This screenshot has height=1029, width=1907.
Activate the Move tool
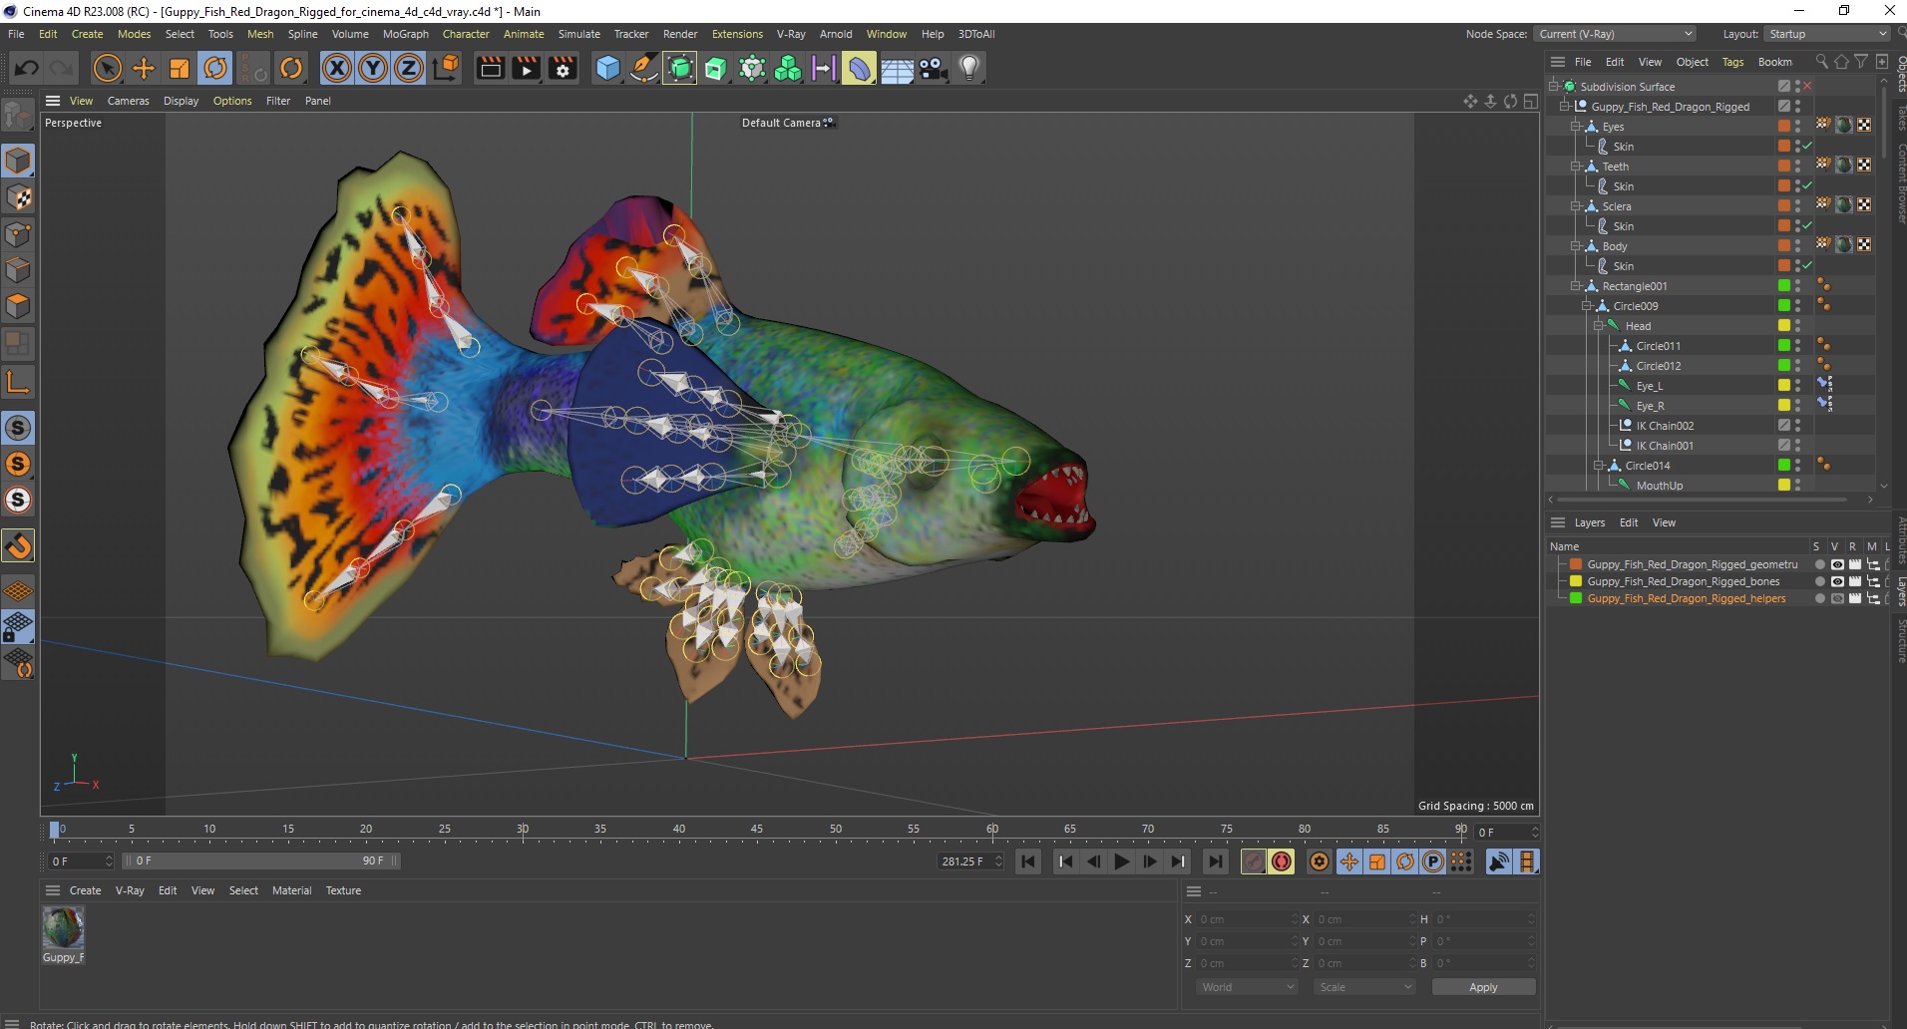click(x=144, y=68)
